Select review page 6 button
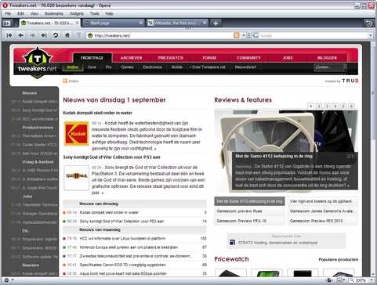 [x=351, y=106]
